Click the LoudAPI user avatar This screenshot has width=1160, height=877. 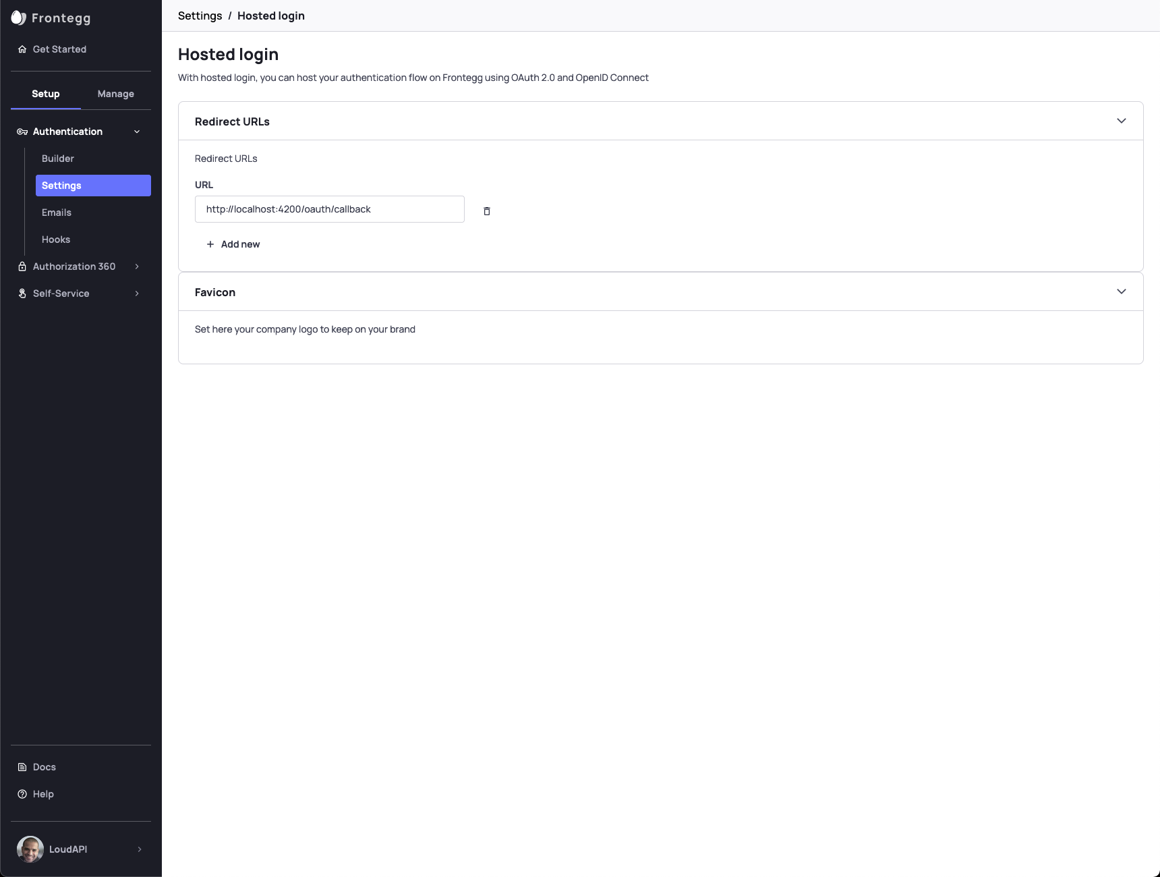pos(30,849)
